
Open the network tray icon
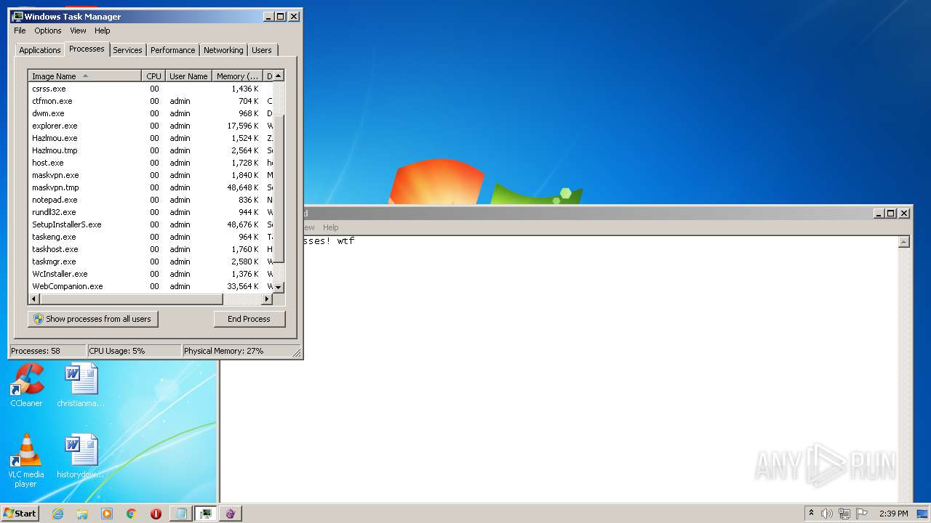click(844, 514)
